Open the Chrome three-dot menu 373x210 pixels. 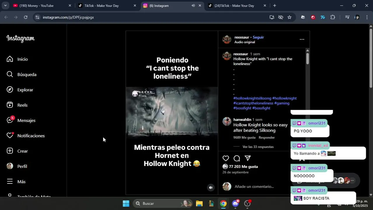click(367, 17)
